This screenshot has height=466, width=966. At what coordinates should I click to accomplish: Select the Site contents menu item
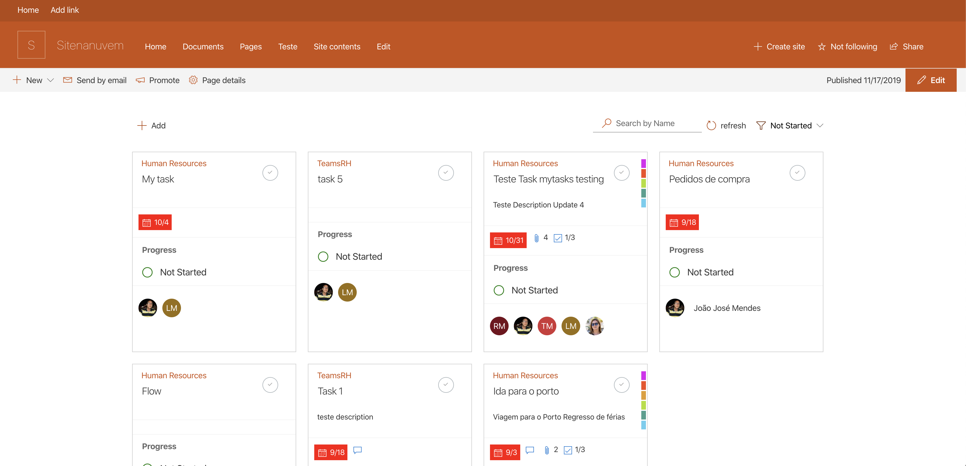click(337, 46)
